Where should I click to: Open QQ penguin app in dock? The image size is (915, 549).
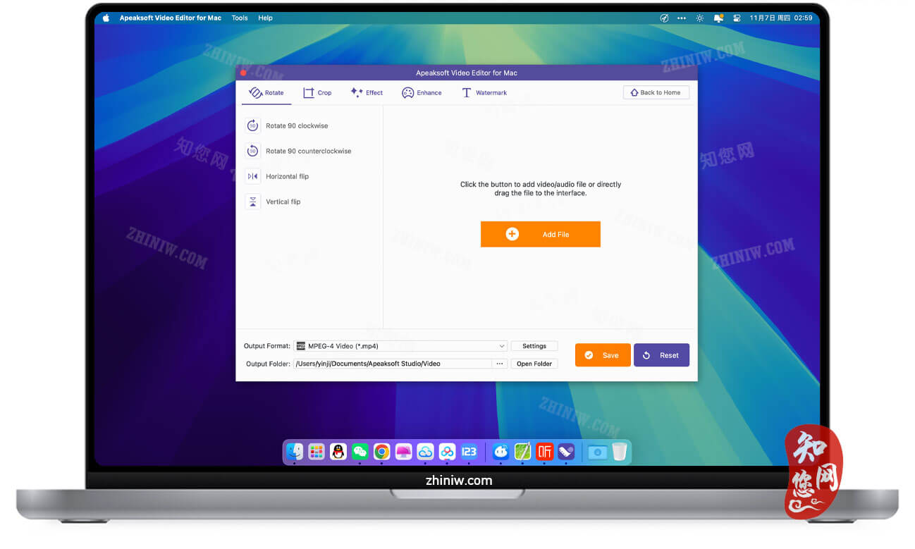click(338, 452)
